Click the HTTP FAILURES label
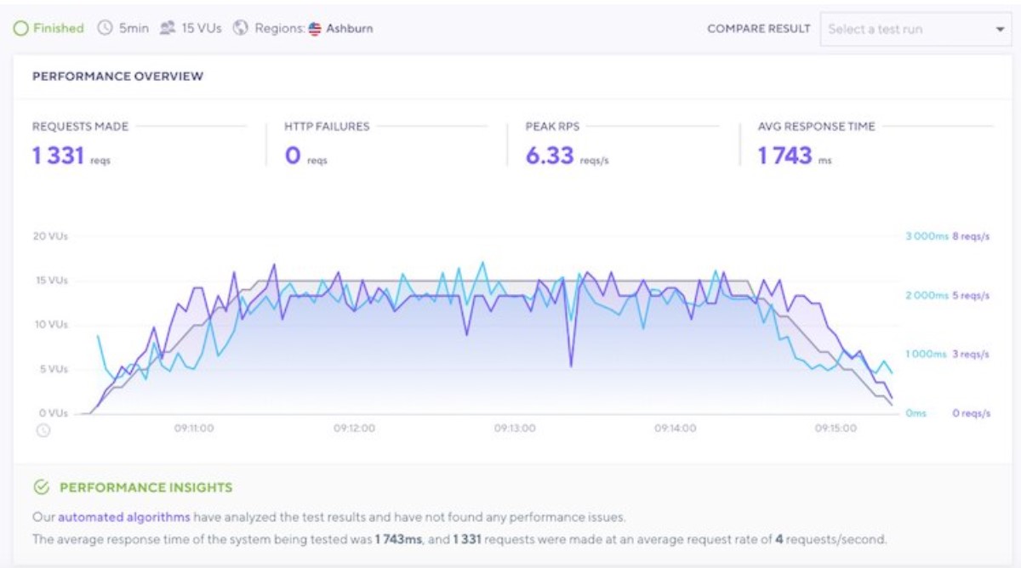This screenshot has height=568, width=1021. coord(328,127)
